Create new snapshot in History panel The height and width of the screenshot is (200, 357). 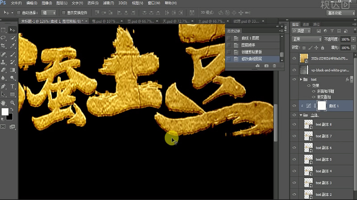coord(266,66)
